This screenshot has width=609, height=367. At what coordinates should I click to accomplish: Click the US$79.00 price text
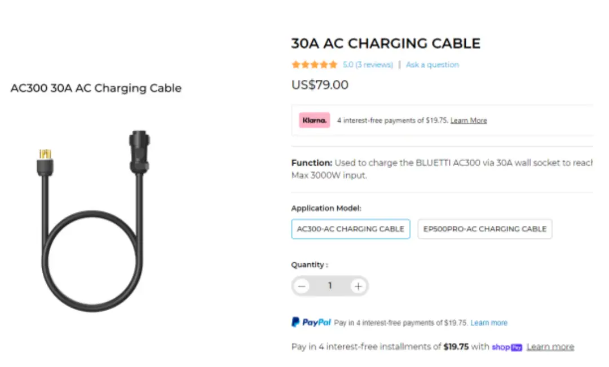click(x=320, y=85)
